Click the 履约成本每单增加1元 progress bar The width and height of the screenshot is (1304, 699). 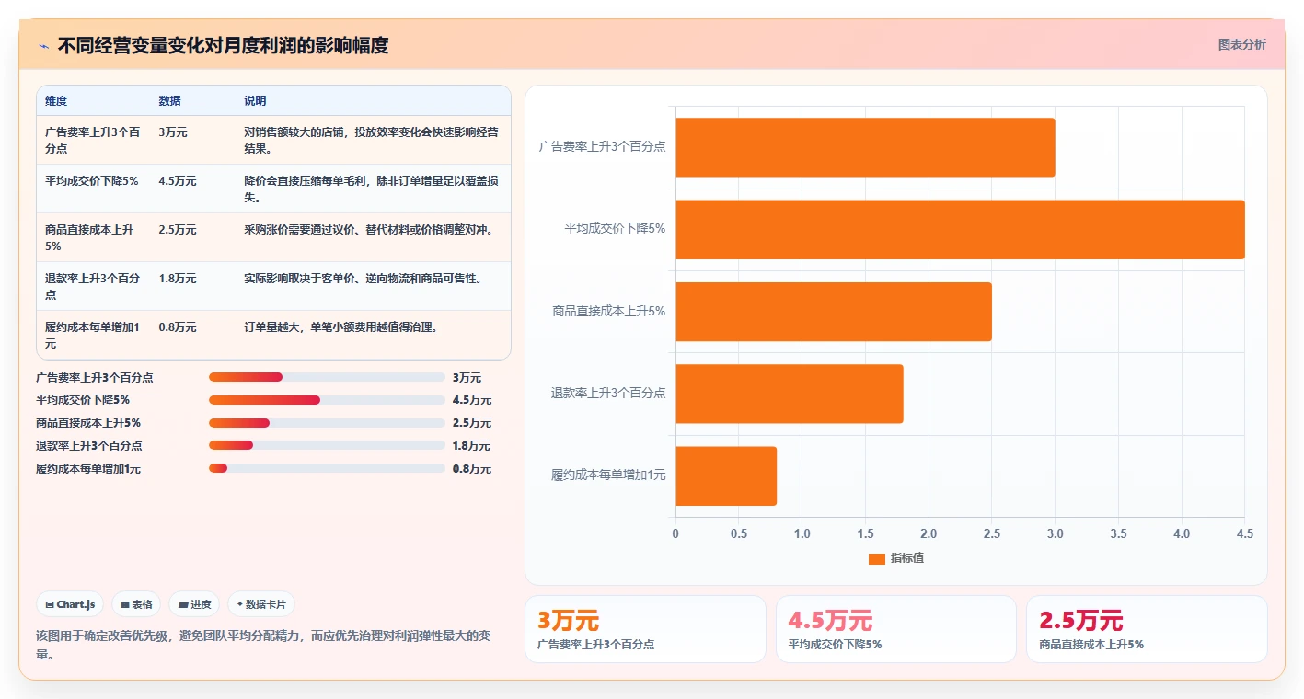coord(327,468)
